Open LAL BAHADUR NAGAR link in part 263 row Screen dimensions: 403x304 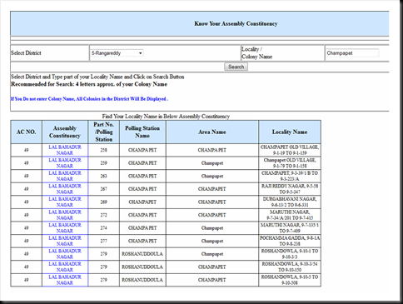(65, 176)
